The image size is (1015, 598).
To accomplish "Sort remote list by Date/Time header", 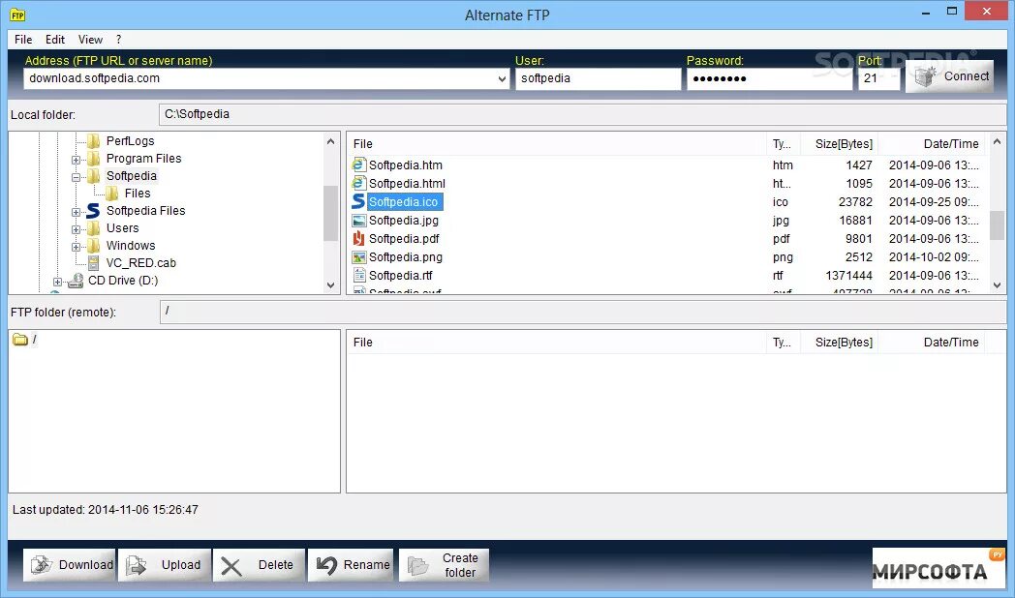I will pos(931,343).
